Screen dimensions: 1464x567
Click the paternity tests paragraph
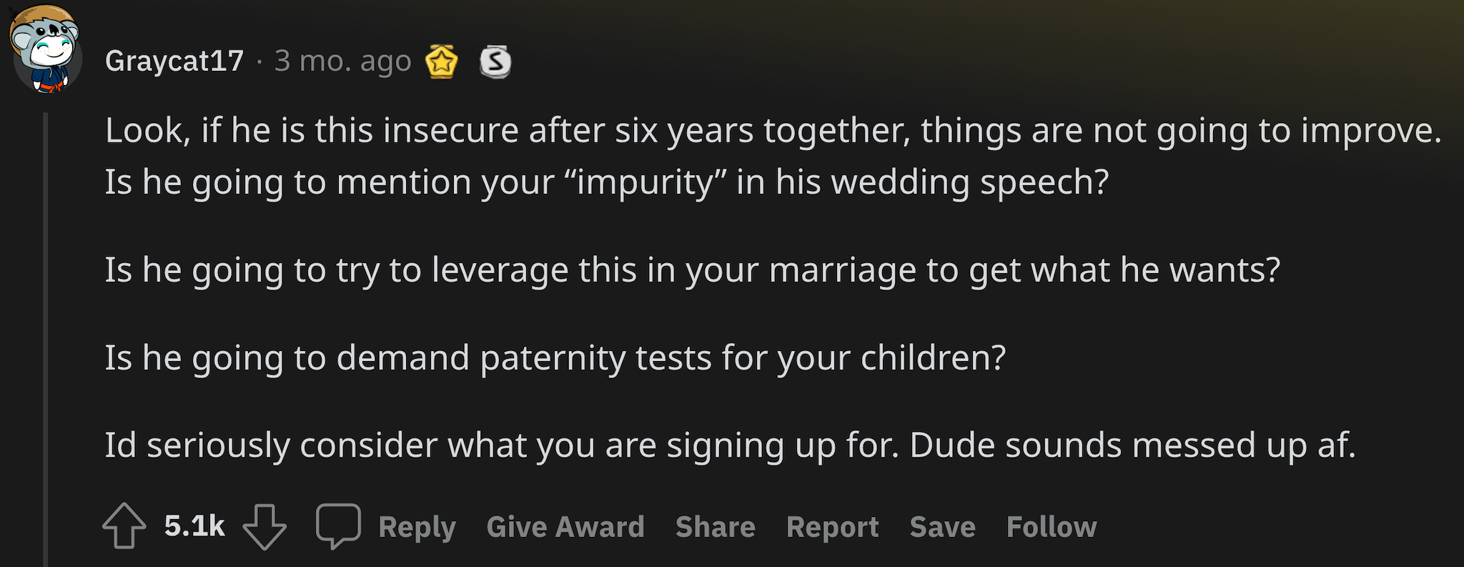tap(555, 358)
